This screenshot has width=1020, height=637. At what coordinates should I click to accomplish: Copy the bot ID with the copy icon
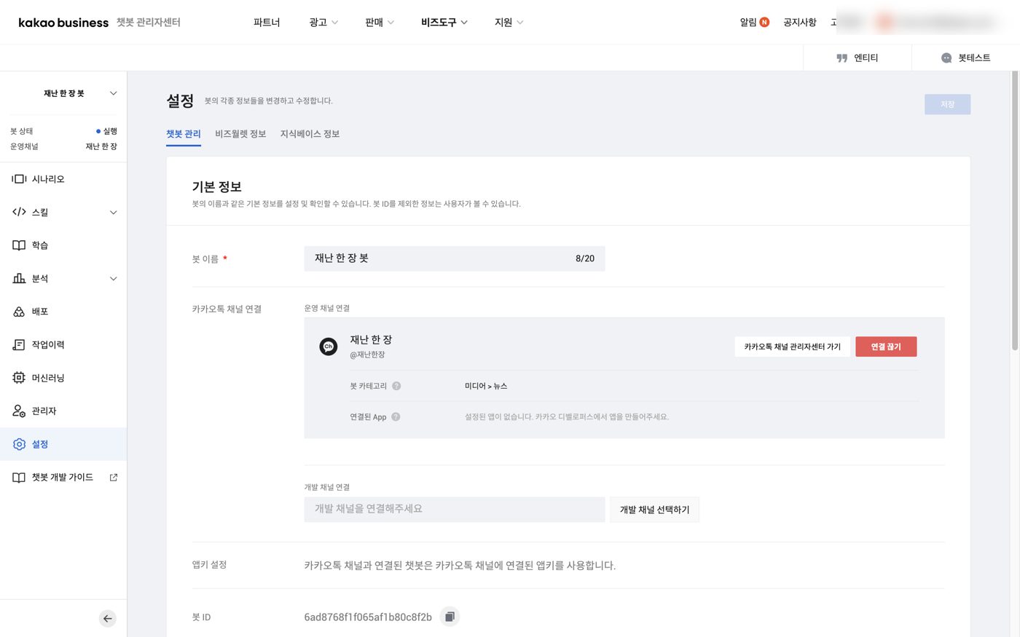click(x=450, y=617)
